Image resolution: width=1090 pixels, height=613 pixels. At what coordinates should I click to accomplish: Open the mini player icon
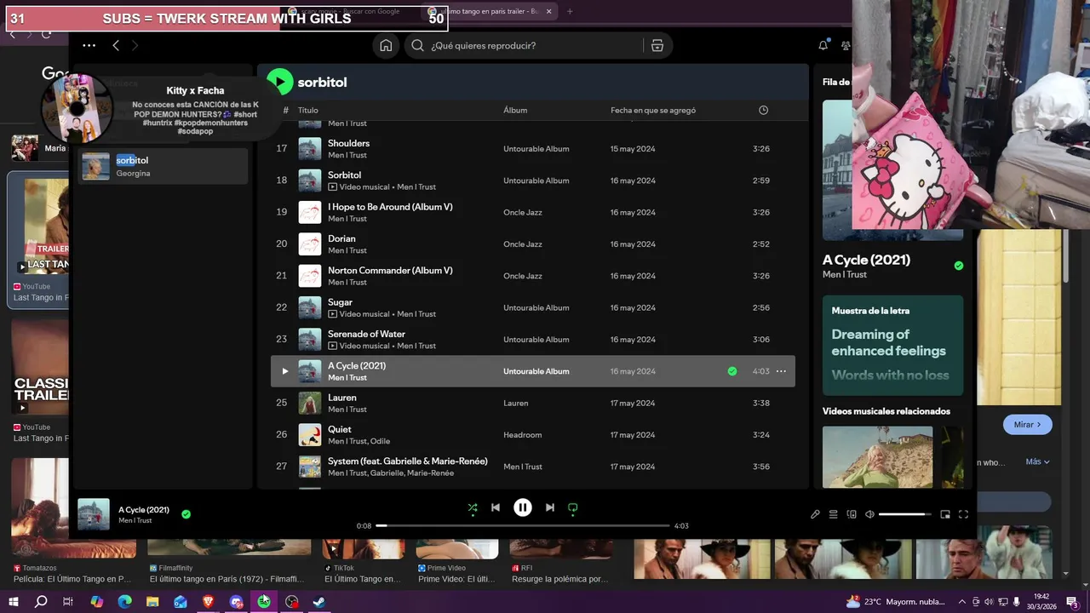click(x=945, y=514)
